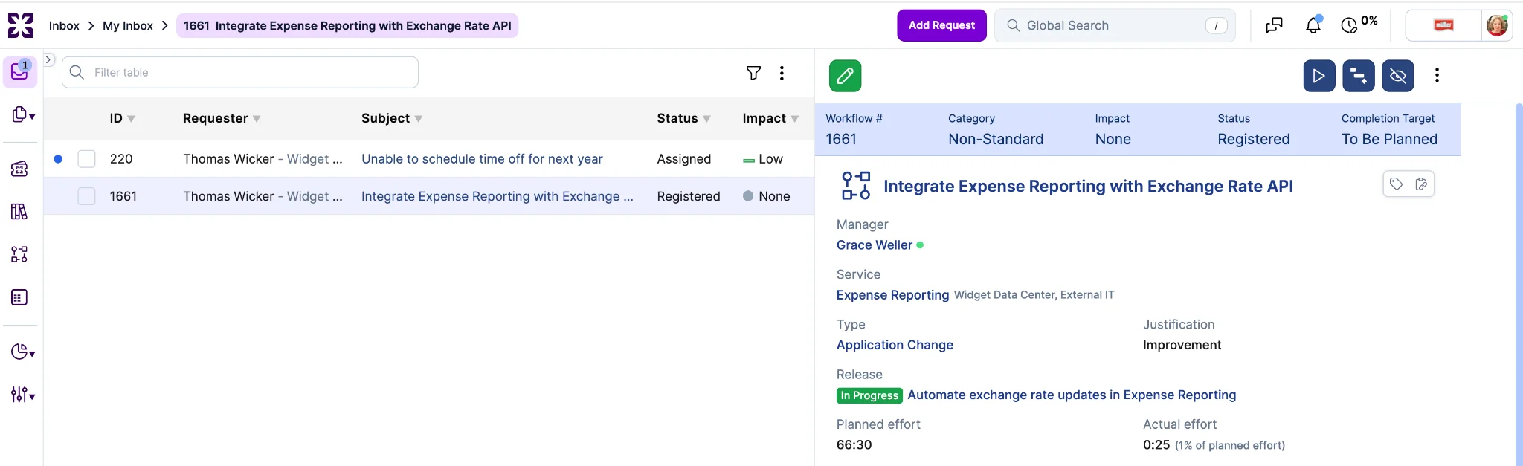Select the 1661 breadcrumb tab

pyautogui.click(x=347, y=25)
